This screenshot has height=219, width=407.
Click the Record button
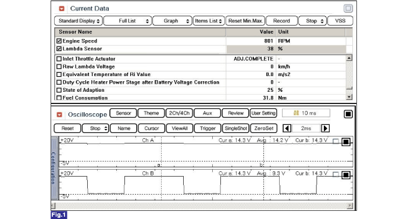point(281,21)
